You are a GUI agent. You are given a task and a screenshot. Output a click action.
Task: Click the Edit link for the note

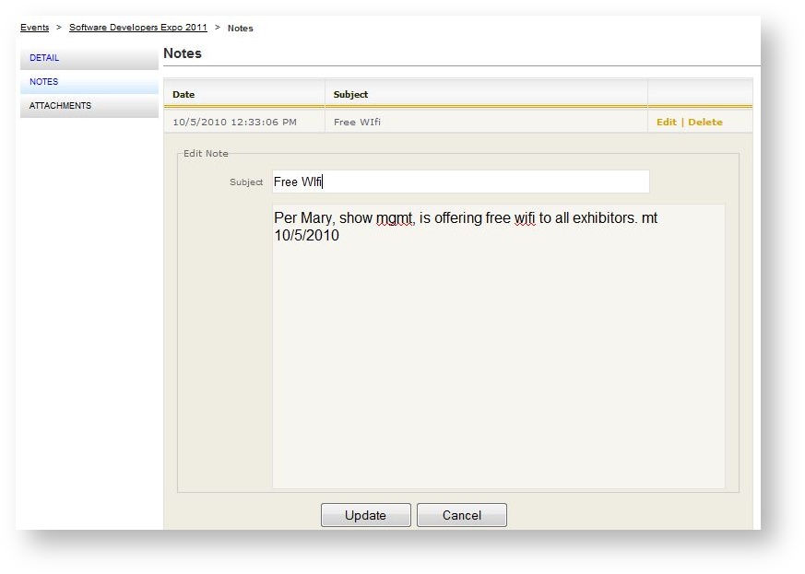[x=666, y=122]
